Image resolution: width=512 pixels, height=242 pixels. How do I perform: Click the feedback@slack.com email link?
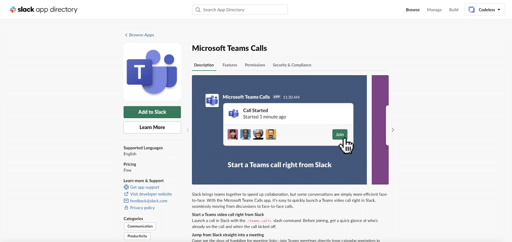pos(148,201)
